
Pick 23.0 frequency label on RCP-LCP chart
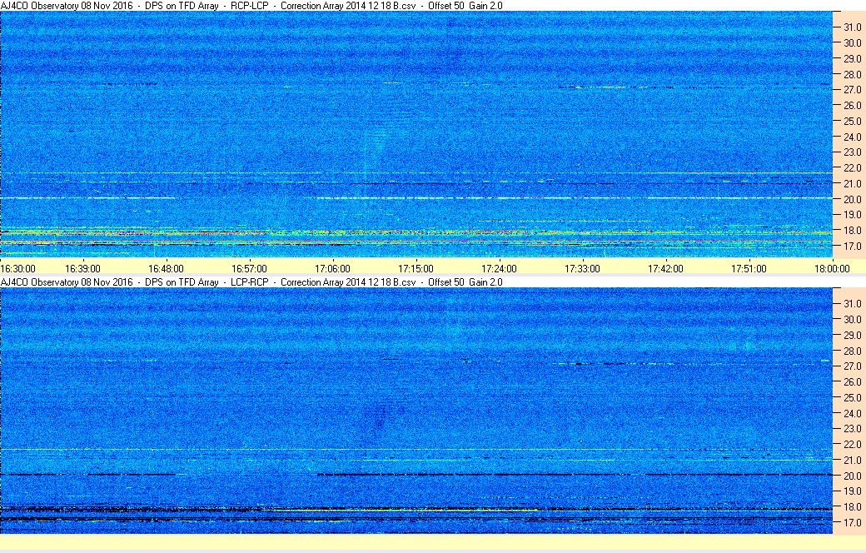(852, 152)
